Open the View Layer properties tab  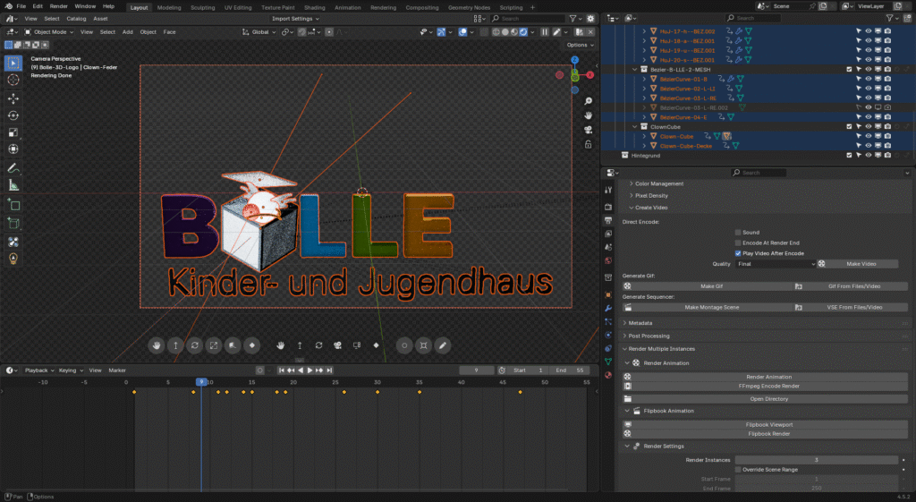pyautogui.click(x=608, y=234)
